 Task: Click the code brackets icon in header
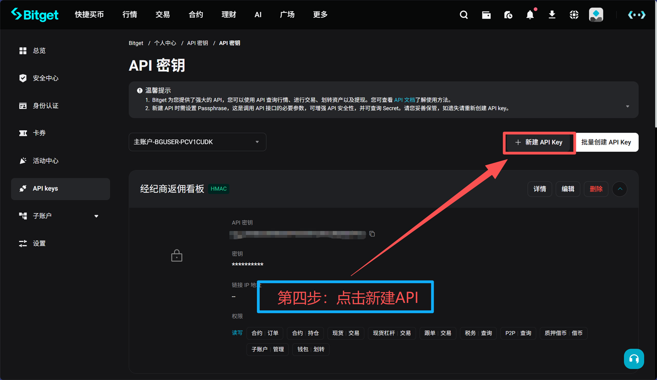click(636, 15)
